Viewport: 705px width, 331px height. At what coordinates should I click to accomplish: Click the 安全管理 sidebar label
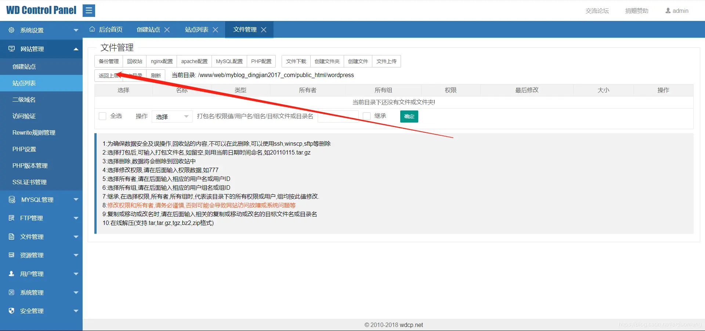point(32,311)
